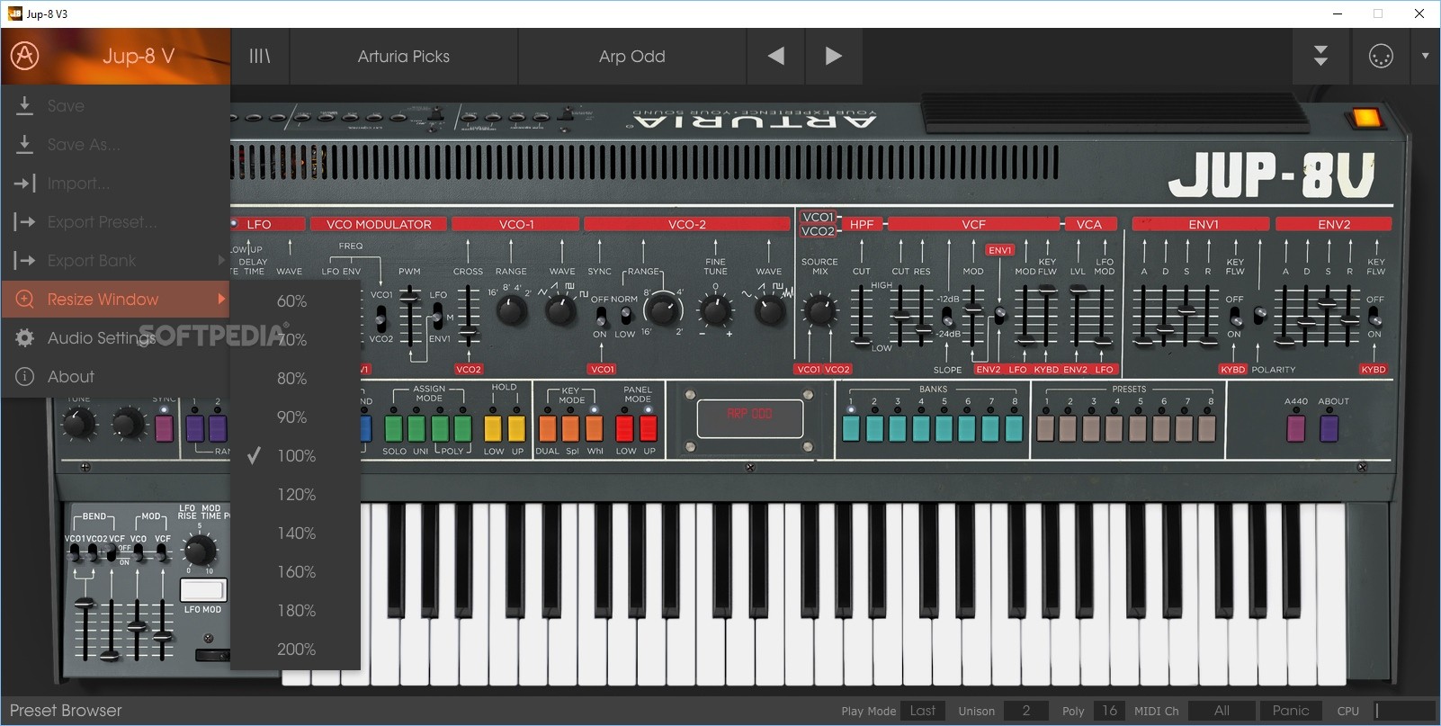Open the Arturia Picks bank selector
The image size is (1441, 726).
[x=404, y=56]
